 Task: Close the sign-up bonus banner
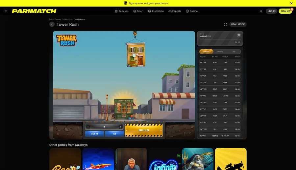(291, 3)
